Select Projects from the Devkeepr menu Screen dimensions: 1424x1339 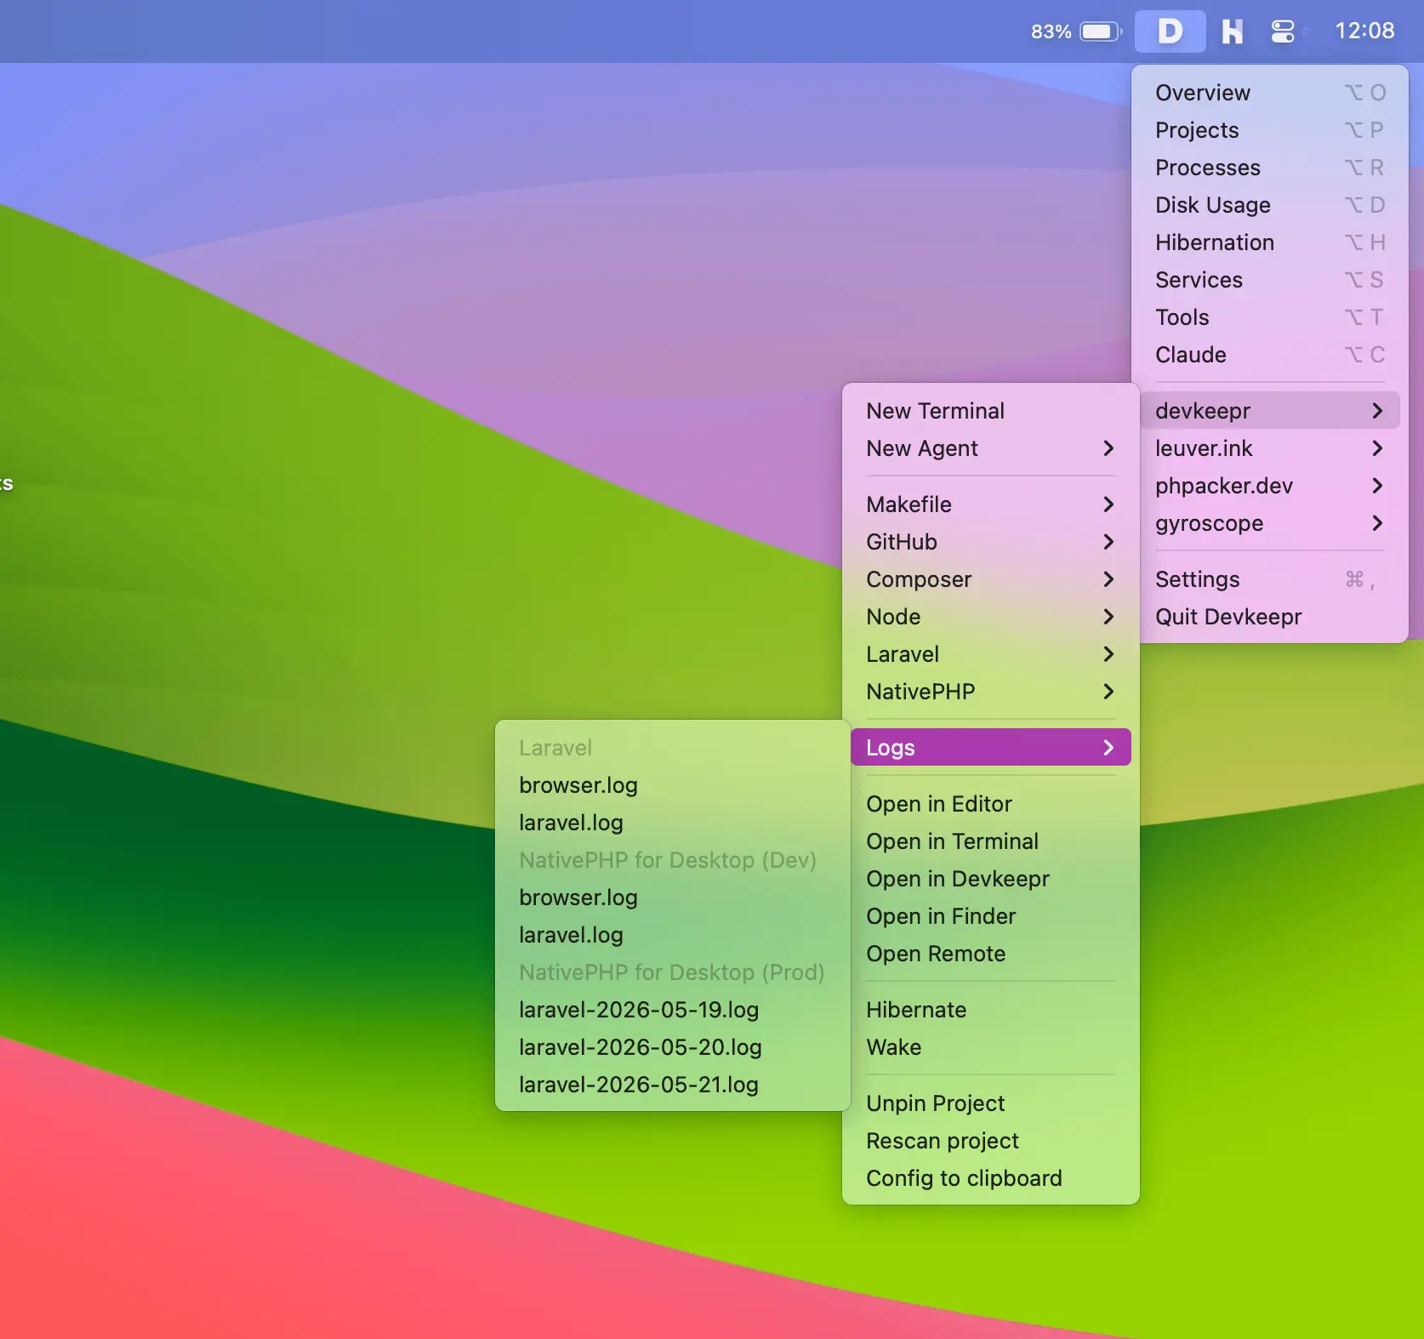coord(1270,130)
